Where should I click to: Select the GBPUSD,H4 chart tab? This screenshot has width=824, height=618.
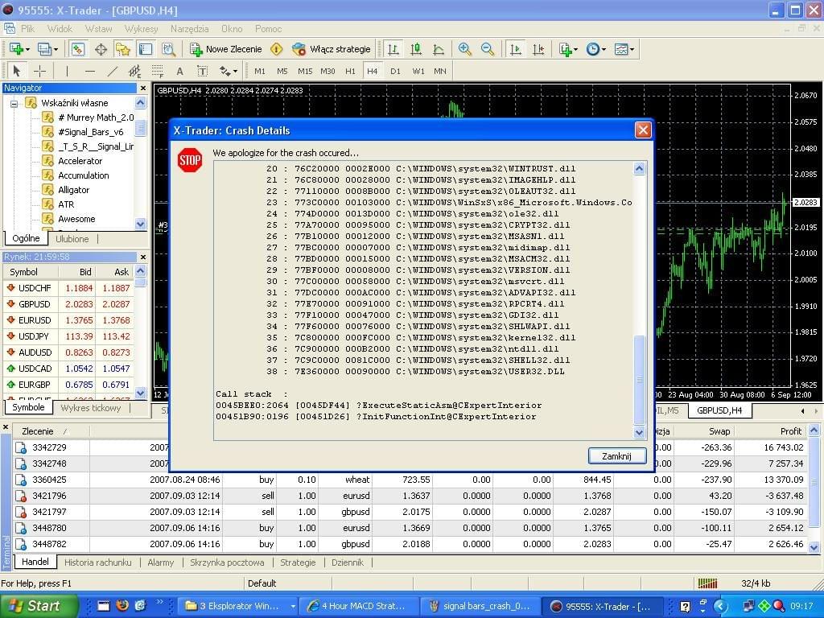(x=719, y=410)
